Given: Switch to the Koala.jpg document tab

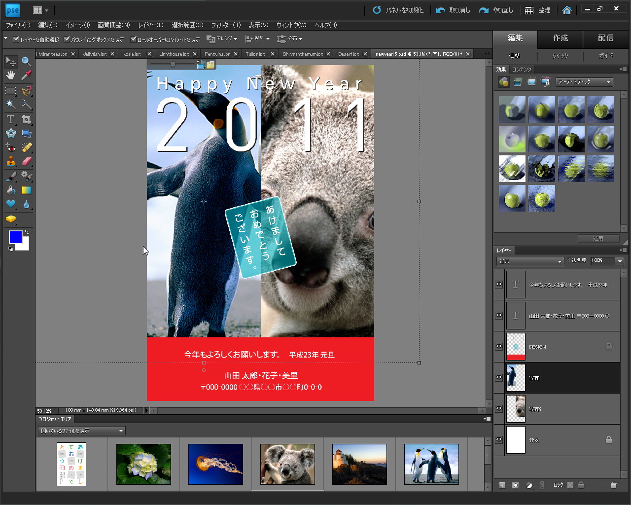Looking at the screenshot, I should coord(132,54).
